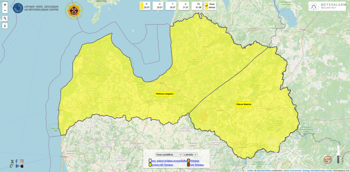The width and height of the screenshot is (350, 172).
Task: Click the 'Pērkona negaiss' map warning label
Action: click(164, 94)
